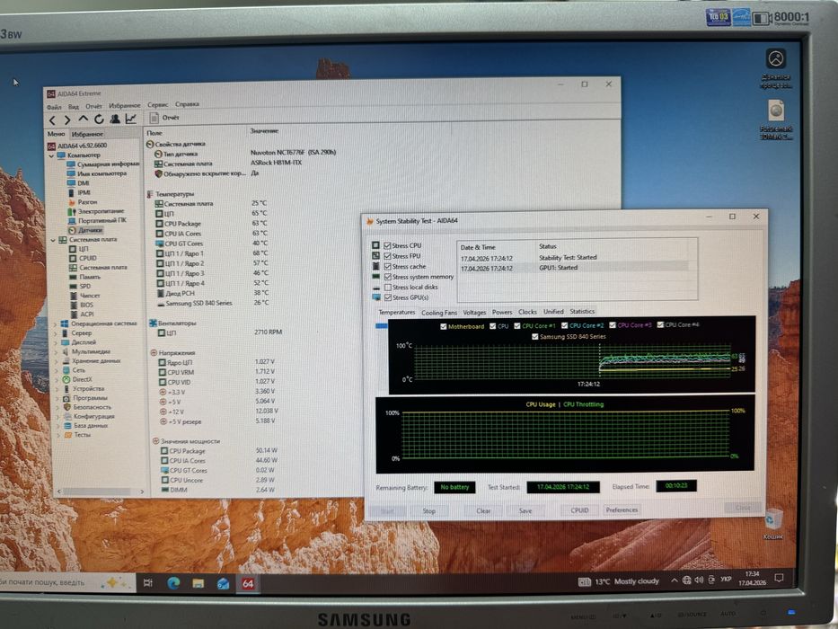Open the Clocks tab

point(527,312)
